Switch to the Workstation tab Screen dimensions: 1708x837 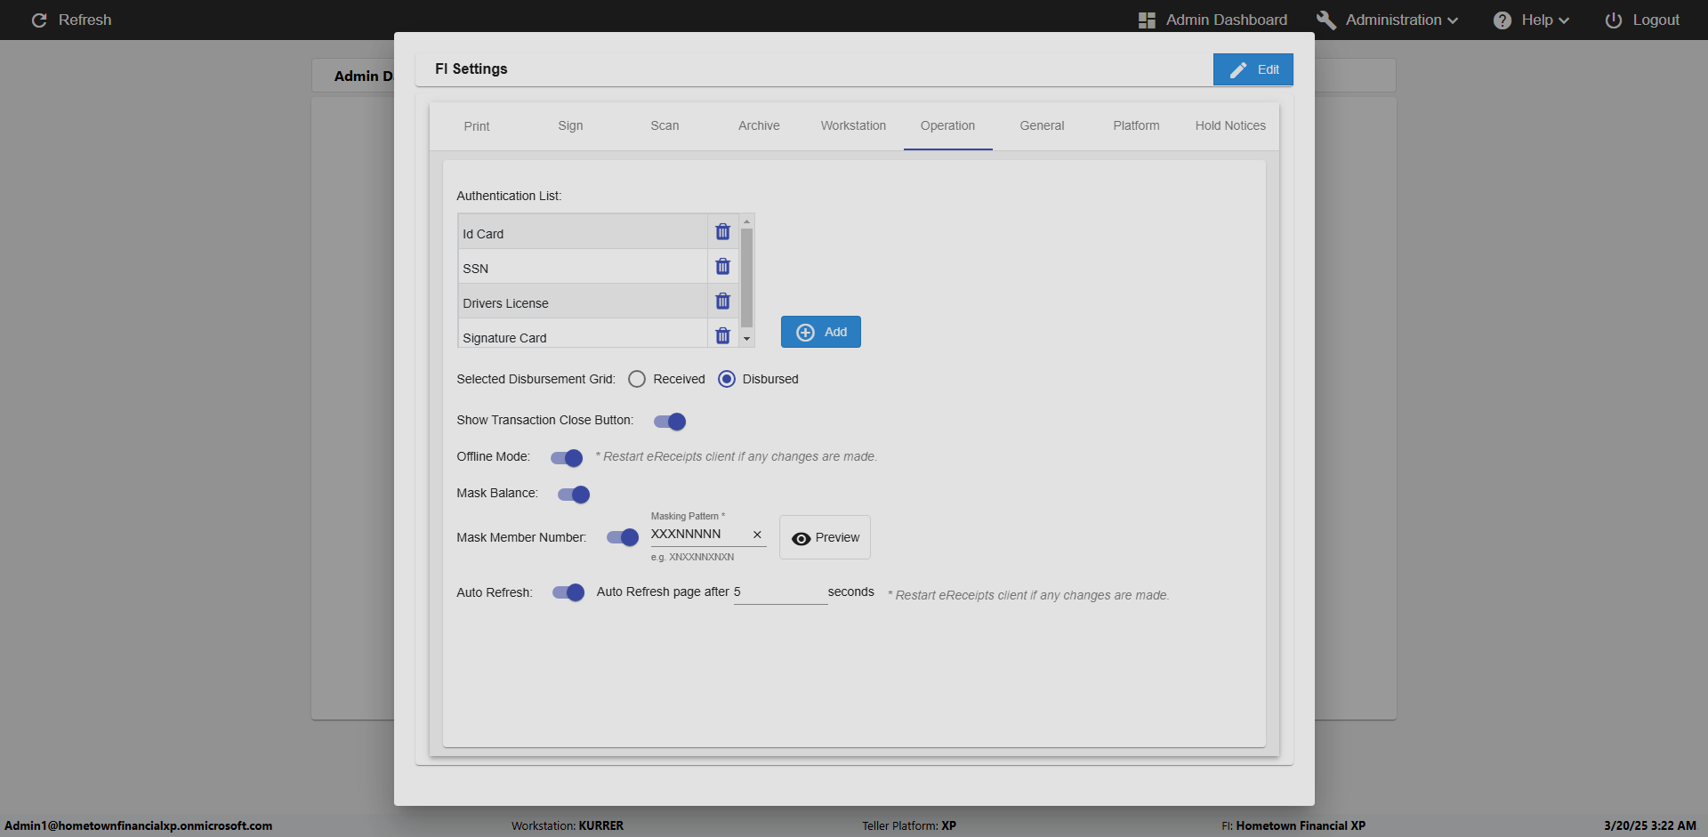coord(853,125)
